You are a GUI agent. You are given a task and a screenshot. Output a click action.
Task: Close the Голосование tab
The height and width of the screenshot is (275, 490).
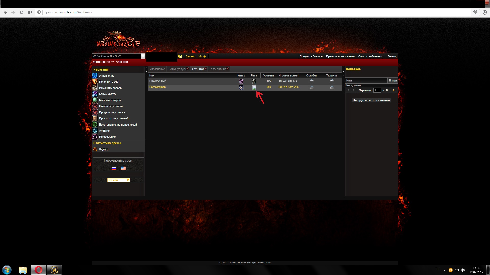click(228, 68)
